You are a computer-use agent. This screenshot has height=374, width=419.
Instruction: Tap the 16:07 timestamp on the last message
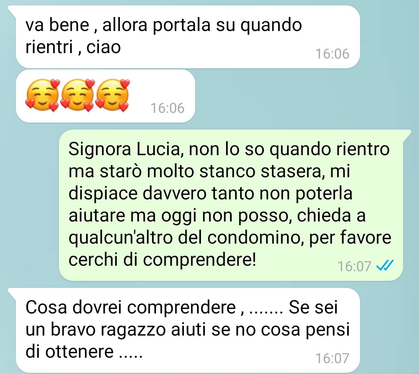[332, 358]
